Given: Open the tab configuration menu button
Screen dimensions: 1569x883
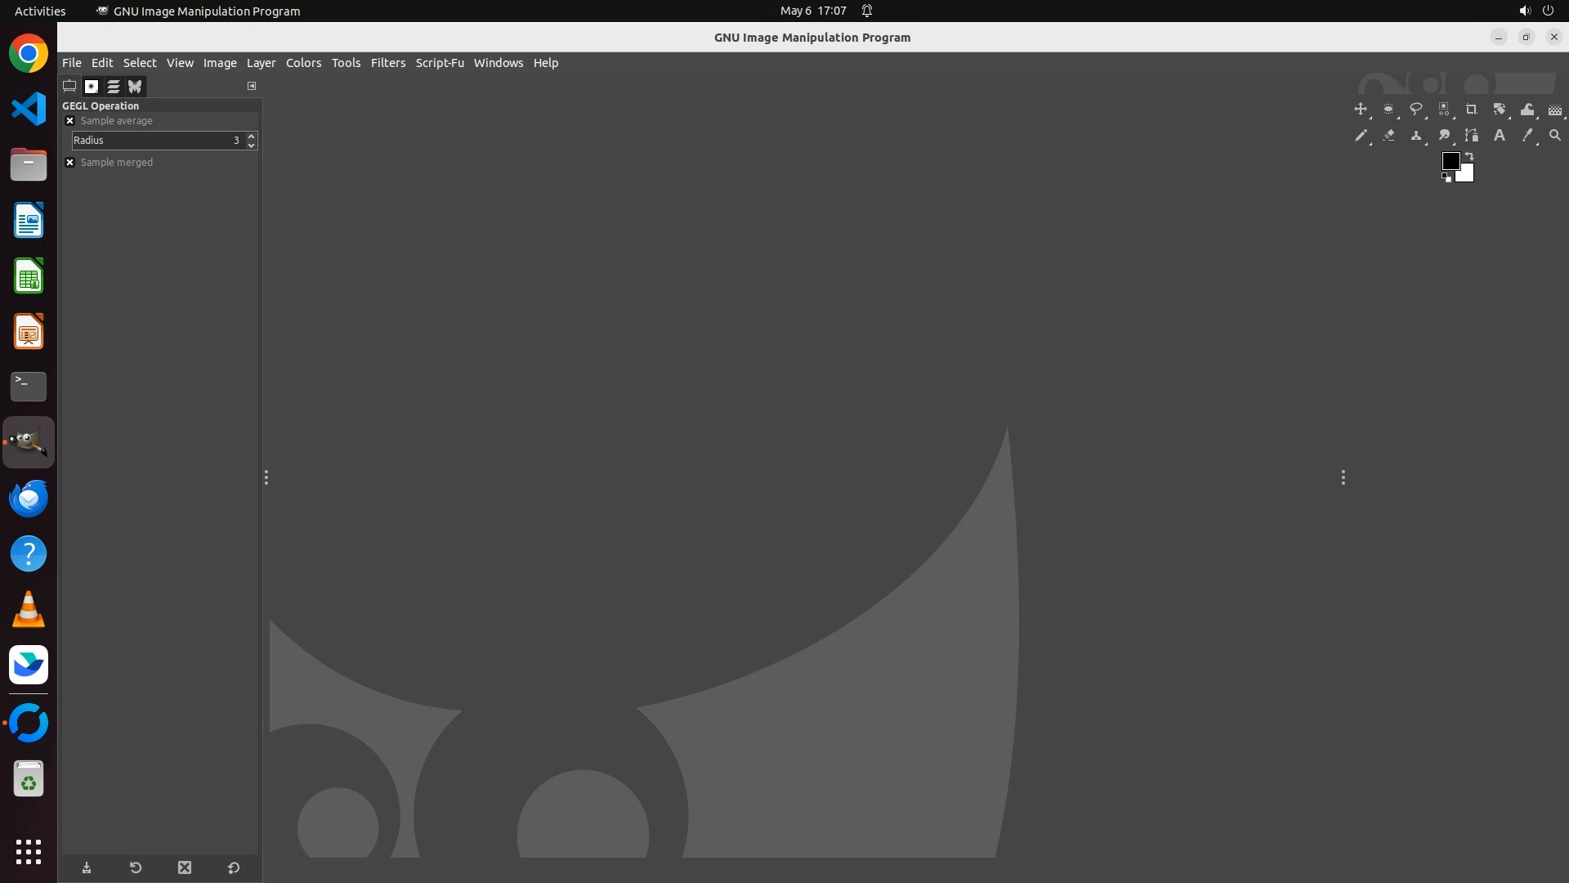Looking at the screenshot, I should [252, 86].
